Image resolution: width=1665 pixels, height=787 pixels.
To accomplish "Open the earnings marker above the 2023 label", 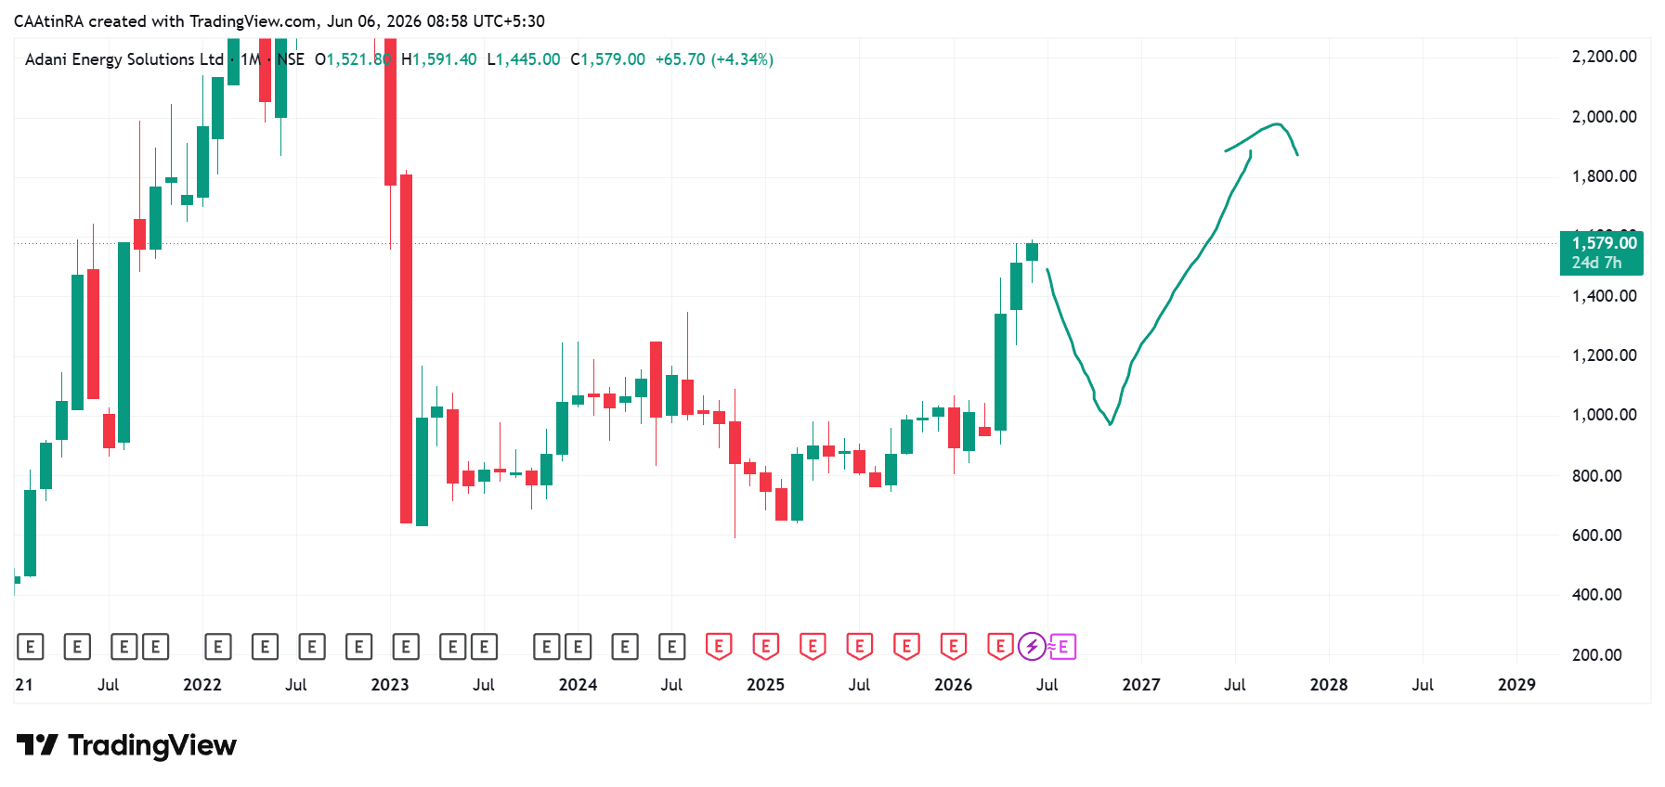I will (406, 647).
